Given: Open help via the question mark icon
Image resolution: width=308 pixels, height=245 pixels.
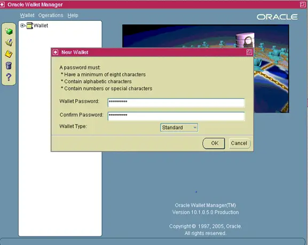Looking at the screenshot, I should [x=9, y=77].
